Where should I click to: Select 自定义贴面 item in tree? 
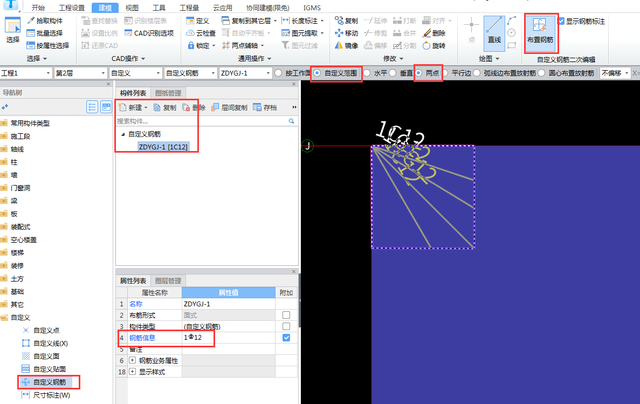[44, 369]
